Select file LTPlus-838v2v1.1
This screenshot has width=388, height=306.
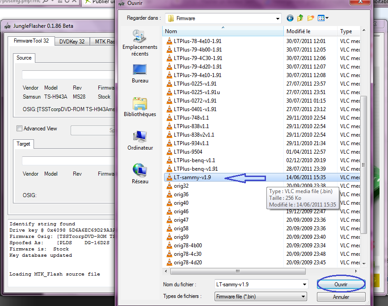[194, 135]
